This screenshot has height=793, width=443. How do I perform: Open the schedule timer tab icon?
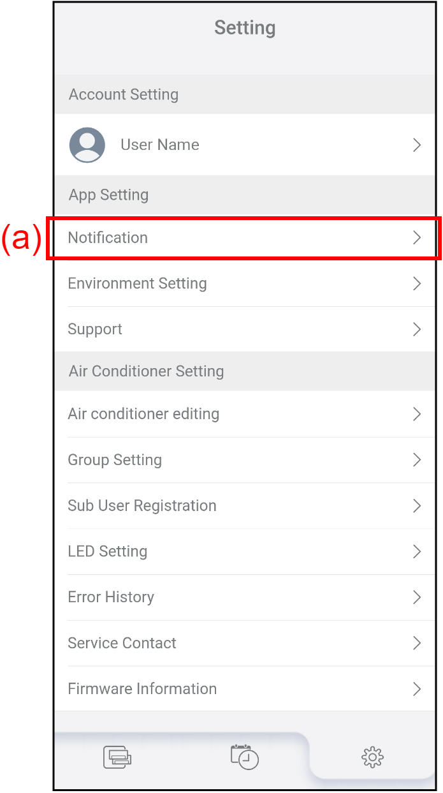pos(245,757)
